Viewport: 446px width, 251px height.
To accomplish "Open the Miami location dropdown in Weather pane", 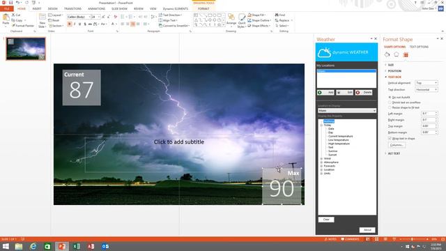I will click(347, 110).
